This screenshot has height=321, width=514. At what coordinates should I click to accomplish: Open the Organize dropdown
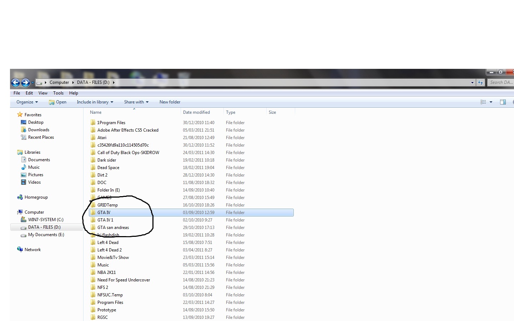click(x=27, y=102)
